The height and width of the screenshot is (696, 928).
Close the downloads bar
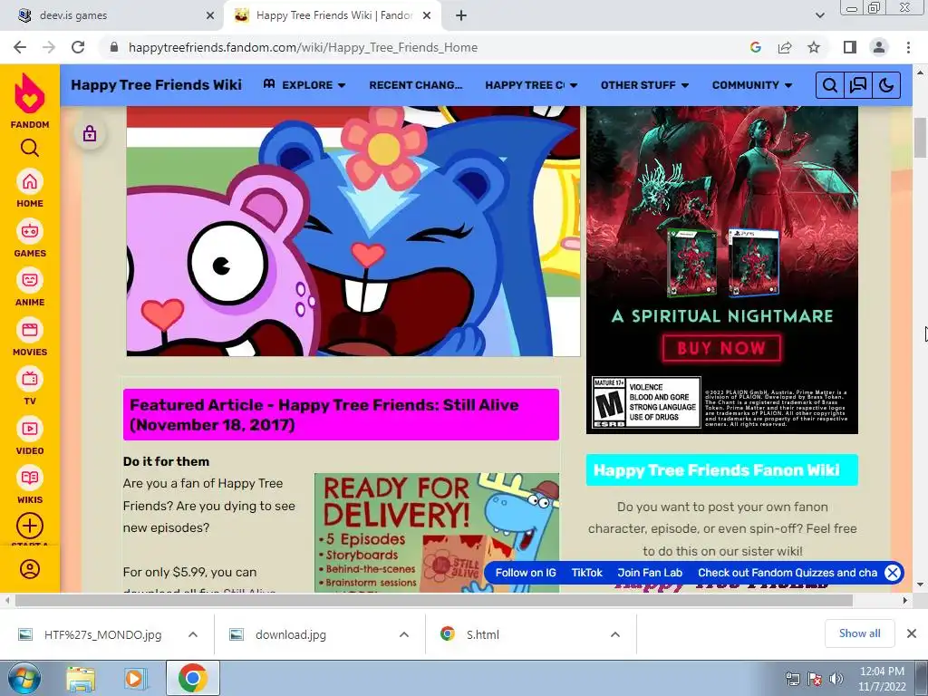click(912, 633)
